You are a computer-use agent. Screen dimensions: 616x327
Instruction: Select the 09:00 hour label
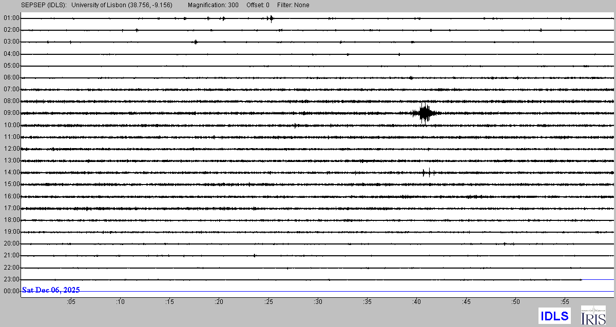point(11,113)
